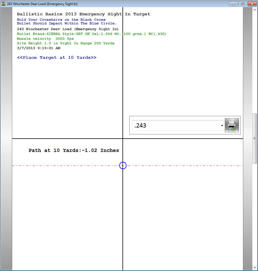
Task: Maximize the sight-in target window
Action: coord(242,4)
